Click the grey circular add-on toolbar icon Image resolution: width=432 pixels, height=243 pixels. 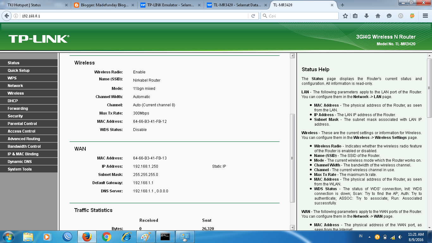401,16
